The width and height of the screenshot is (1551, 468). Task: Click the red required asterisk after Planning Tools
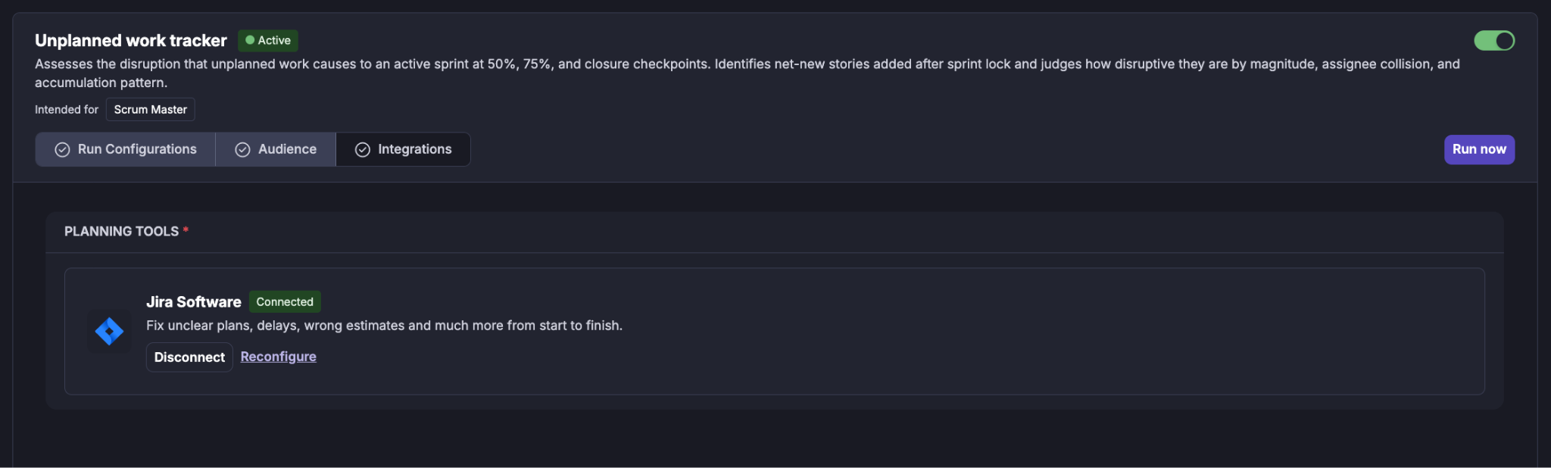pyautogui.click(x=186, y=229)
